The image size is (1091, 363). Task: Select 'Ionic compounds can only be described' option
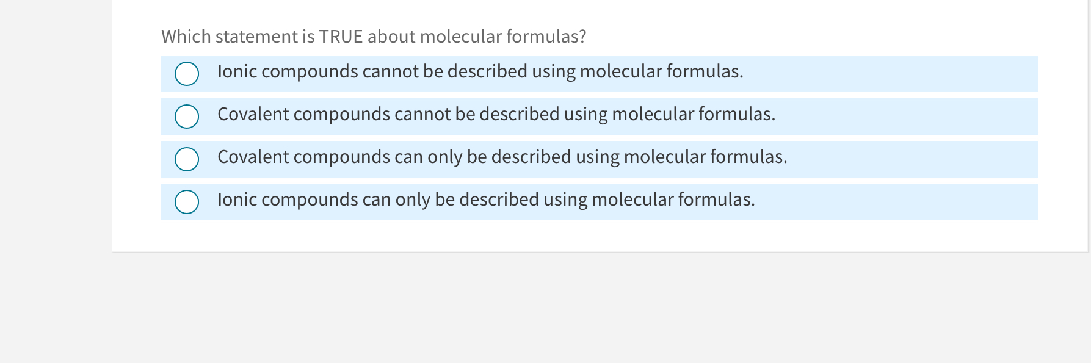coord(186,201)
